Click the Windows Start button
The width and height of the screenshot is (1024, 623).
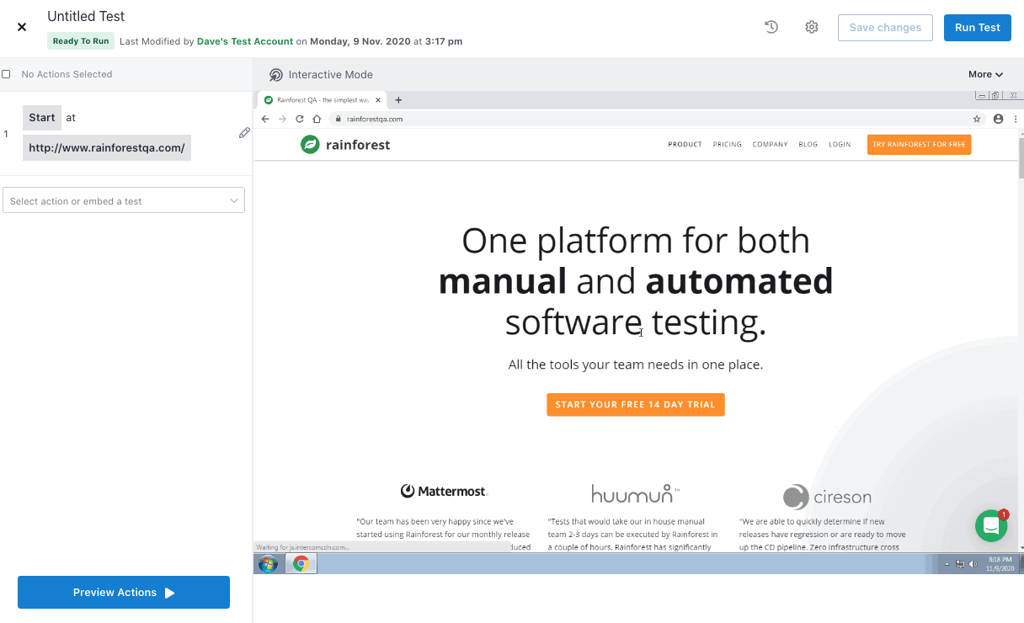(268, 564)
